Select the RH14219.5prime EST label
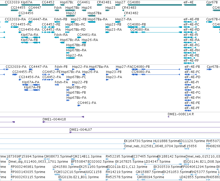 (119, 172)
